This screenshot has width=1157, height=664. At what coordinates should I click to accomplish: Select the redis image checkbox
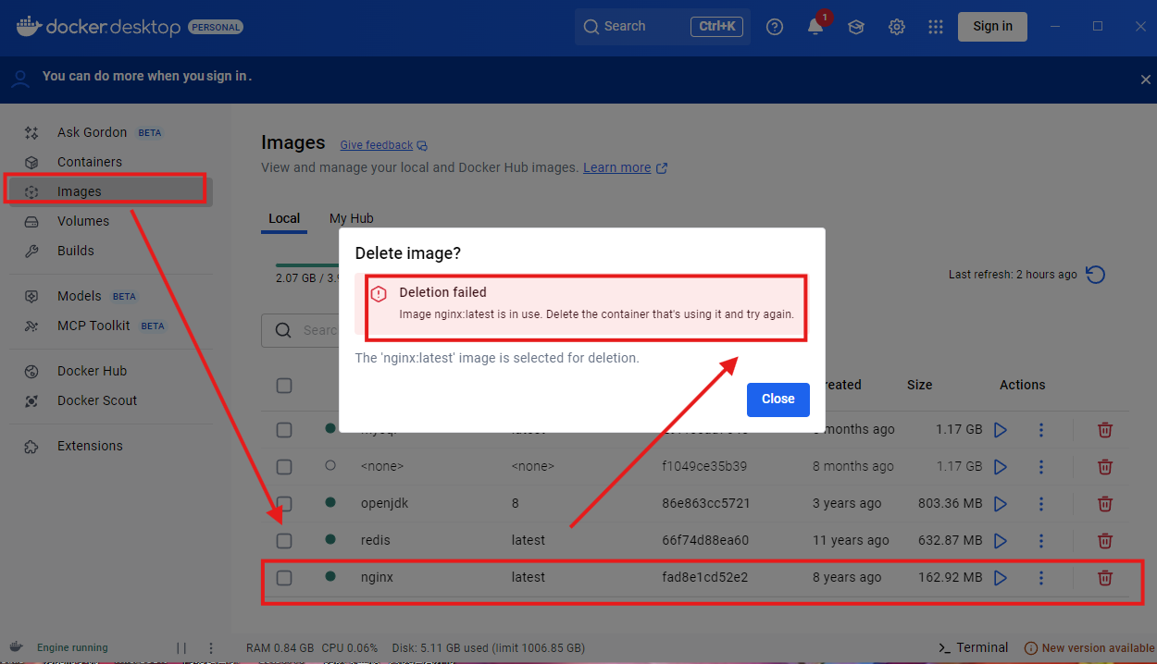pyautogui.click(x=284, y=540)
